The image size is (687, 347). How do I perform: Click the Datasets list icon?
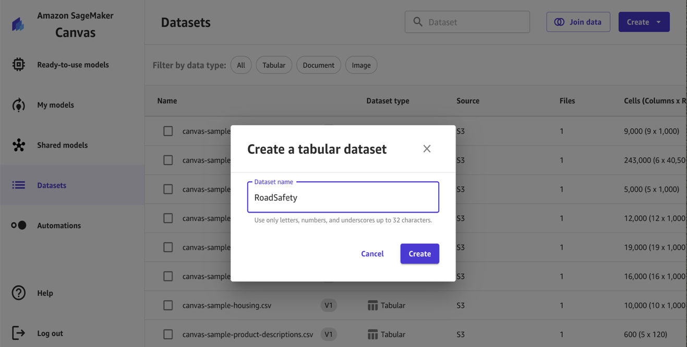(x=19, y=185)
